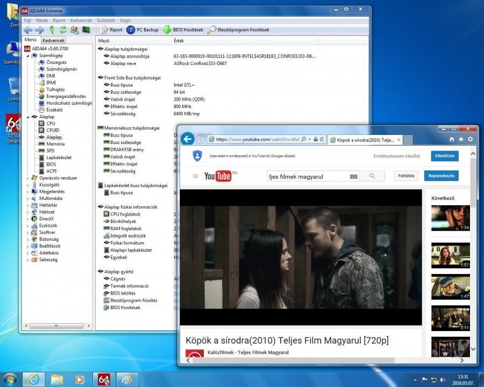Expand the Multimédia tree node
Image resolution: width=484 pixels, height=387 pixels.
pyautogui.click(x=28, y=199)
